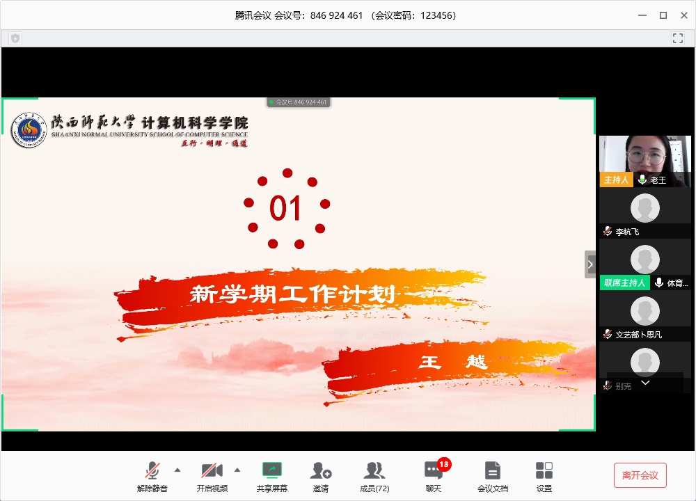696x501 pixels.
Task: Turn on camera with 开启视频
Action: 212,476
